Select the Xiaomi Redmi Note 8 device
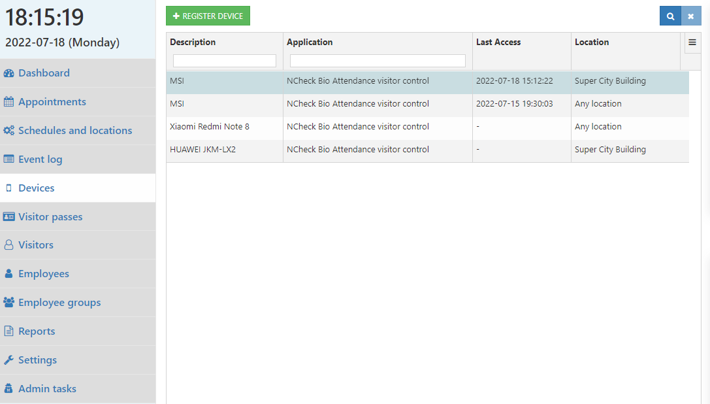710x404 pixels. tap(427, 127)
